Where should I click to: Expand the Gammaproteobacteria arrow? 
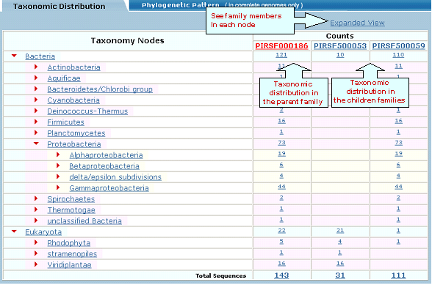pyautogui.click(x=58, y=188)
